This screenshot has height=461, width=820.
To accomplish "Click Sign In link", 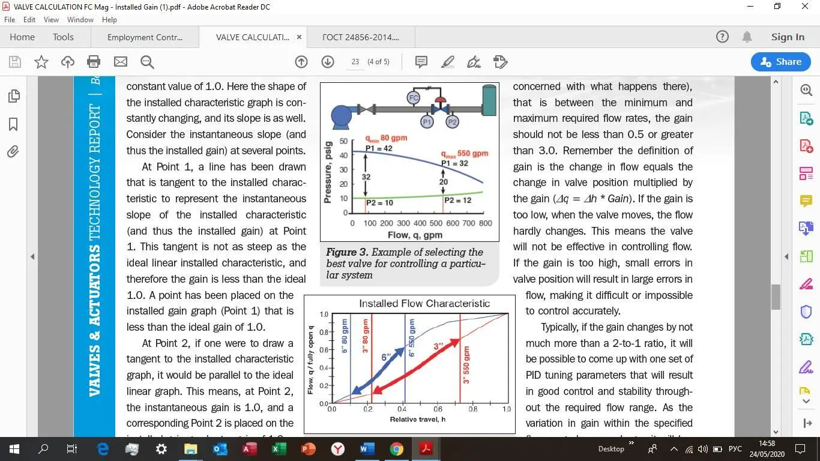I will point(788,37).
